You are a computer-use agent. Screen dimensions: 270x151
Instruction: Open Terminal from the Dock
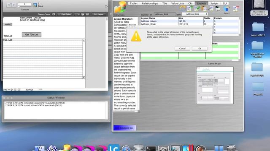[x=151, y=148]
